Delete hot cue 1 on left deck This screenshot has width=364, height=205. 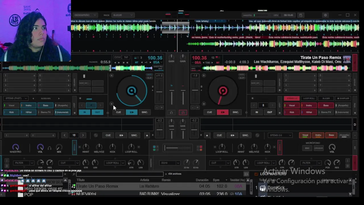pyautogui.click(x=34, y=75)
